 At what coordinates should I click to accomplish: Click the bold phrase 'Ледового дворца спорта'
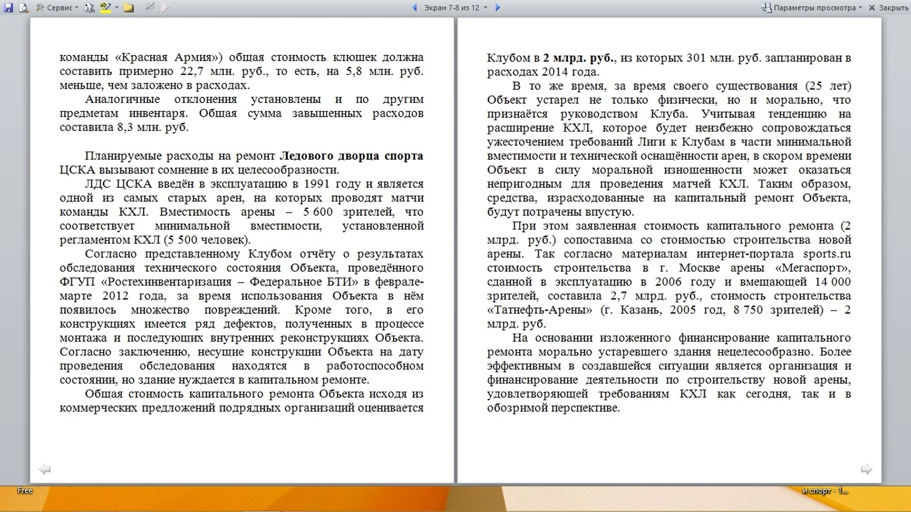(x=351, y=156)
